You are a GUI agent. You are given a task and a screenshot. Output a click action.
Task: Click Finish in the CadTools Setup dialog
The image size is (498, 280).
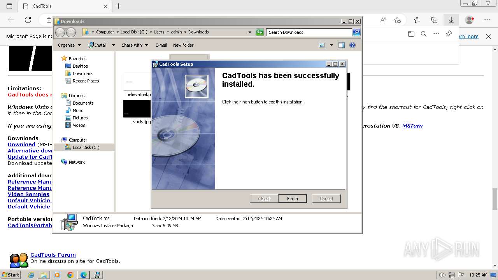coord(292,199)
